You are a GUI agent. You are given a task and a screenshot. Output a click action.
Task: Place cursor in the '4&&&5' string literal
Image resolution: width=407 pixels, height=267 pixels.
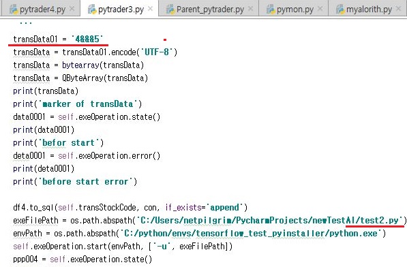pyautogui.click(x=87, y=39)
